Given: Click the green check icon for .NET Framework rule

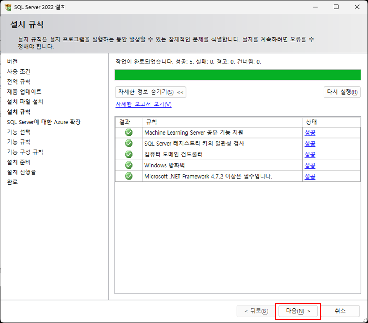Looking at the screenshot, I should click(x=129, y=176).
